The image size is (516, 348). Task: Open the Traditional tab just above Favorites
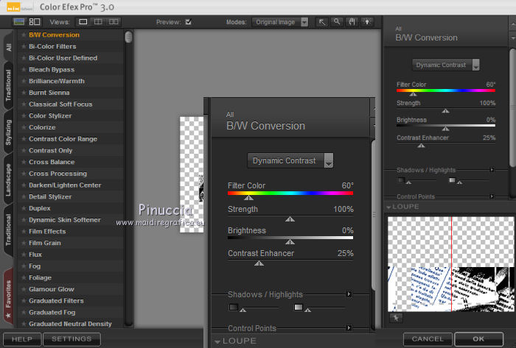[9, 230]
